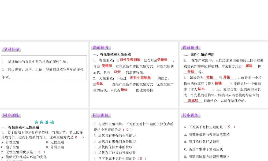Choose option C. 后代能保持亲本的性状
Screen dimensions: 268x161
[x=113, y=147]
